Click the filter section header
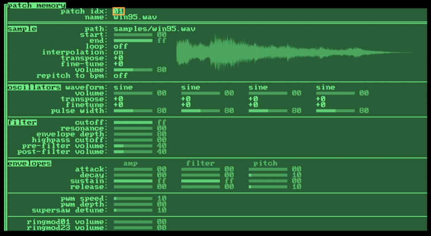Screen dimensions: 431x236 point(22,122)
